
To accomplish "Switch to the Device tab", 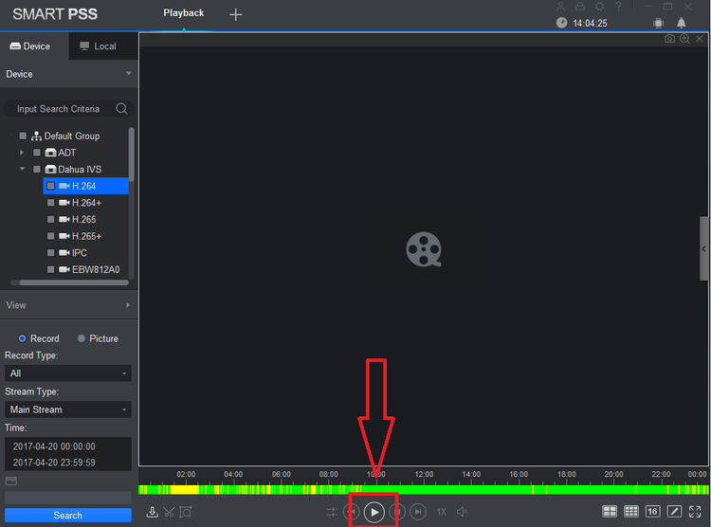I will (x=34, y=46).
